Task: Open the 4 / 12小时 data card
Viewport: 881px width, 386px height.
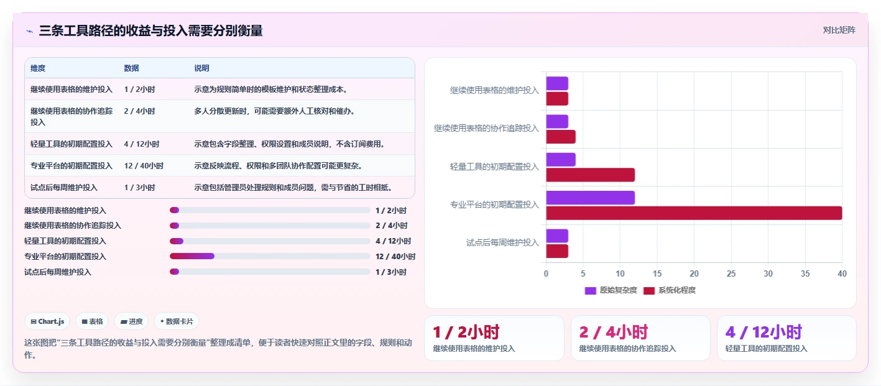Action: tap(786, 338)
